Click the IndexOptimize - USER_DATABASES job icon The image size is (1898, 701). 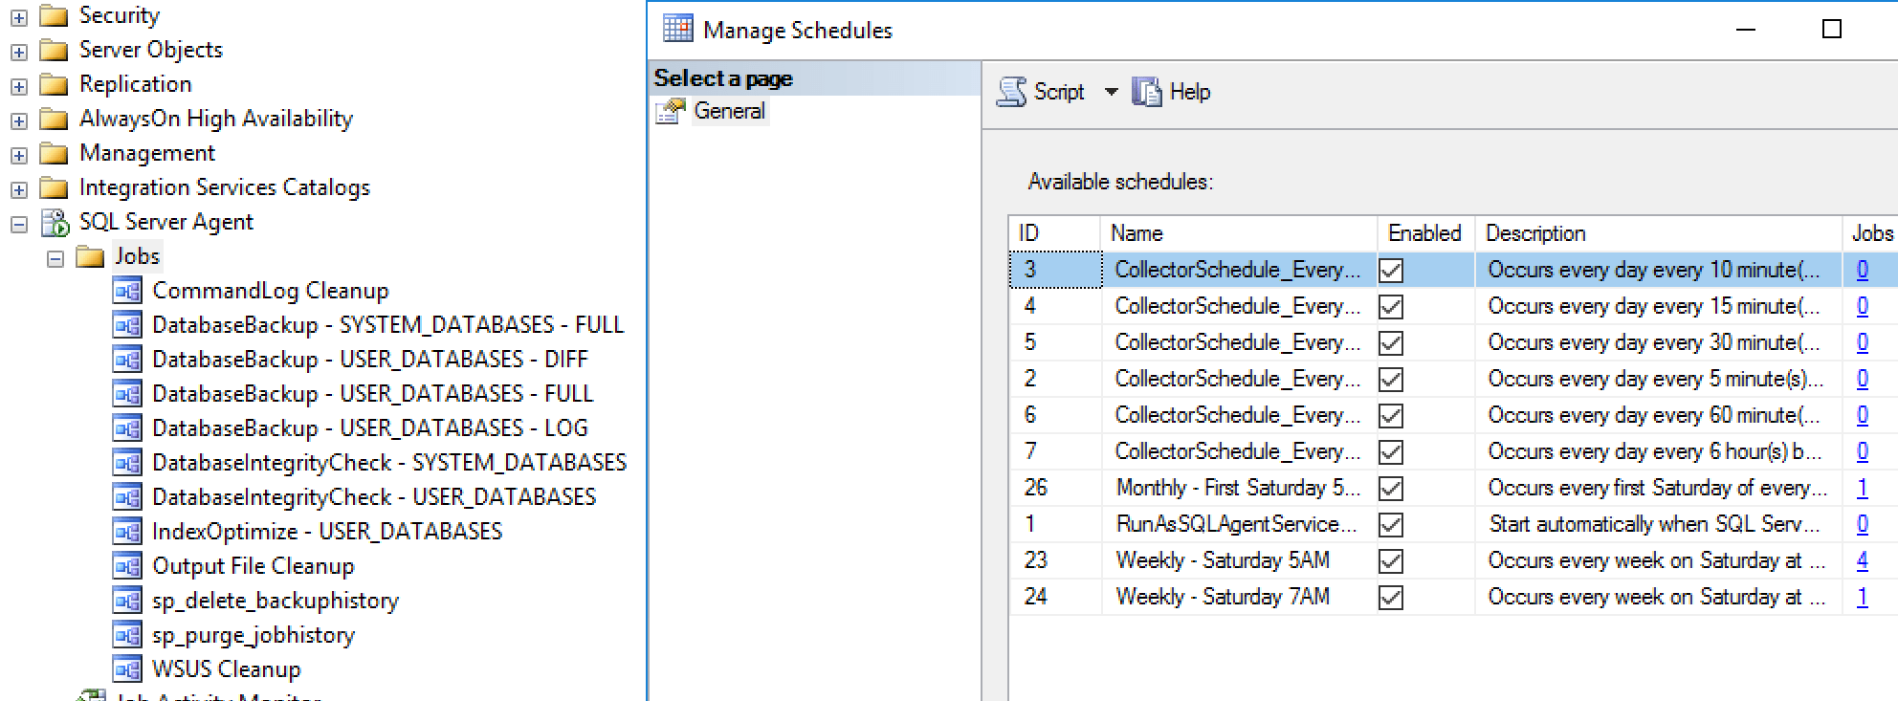(x=127, y=532)
